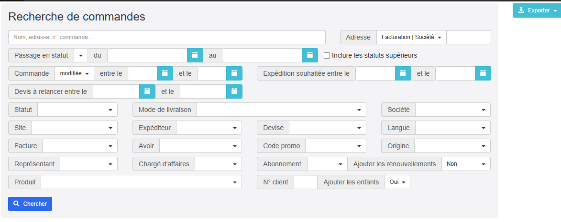Open the Exporter button menu

coord(537,10)
